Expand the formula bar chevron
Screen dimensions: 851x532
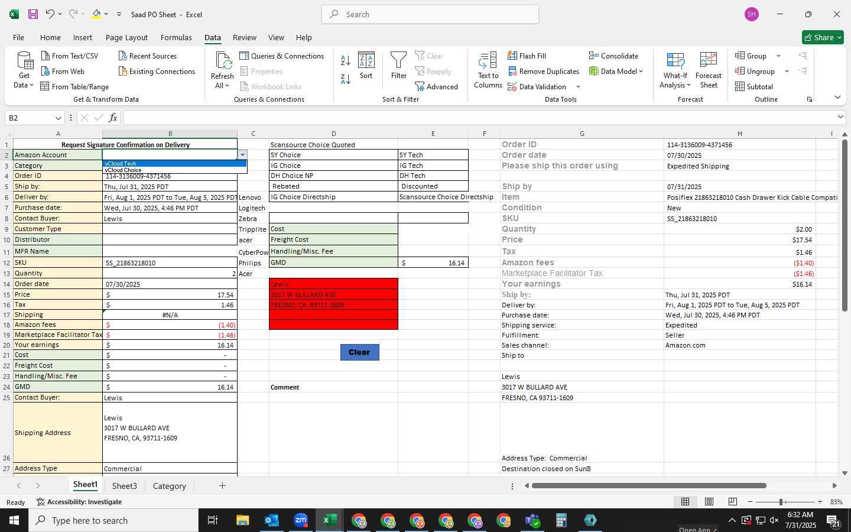click(840, 117)
